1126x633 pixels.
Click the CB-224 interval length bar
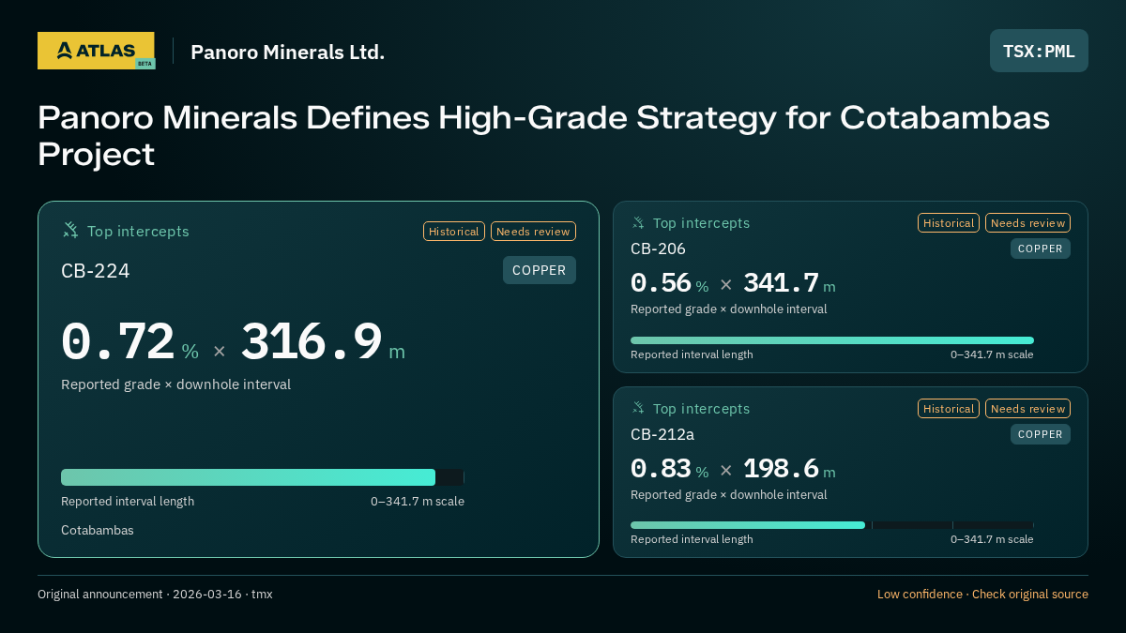pyautogui.click(x=263, y=477)
